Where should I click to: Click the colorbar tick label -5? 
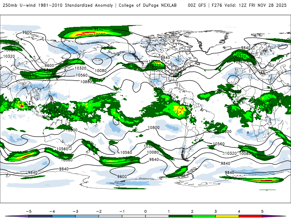coord(29,211)
